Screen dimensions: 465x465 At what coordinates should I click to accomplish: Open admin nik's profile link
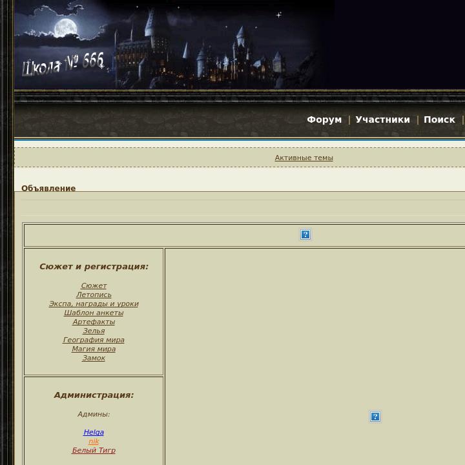click(94, 441)
